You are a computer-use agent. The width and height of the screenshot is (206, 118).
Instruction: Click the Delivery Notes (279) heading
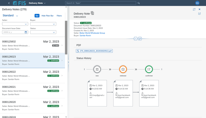tap(14, 9)
